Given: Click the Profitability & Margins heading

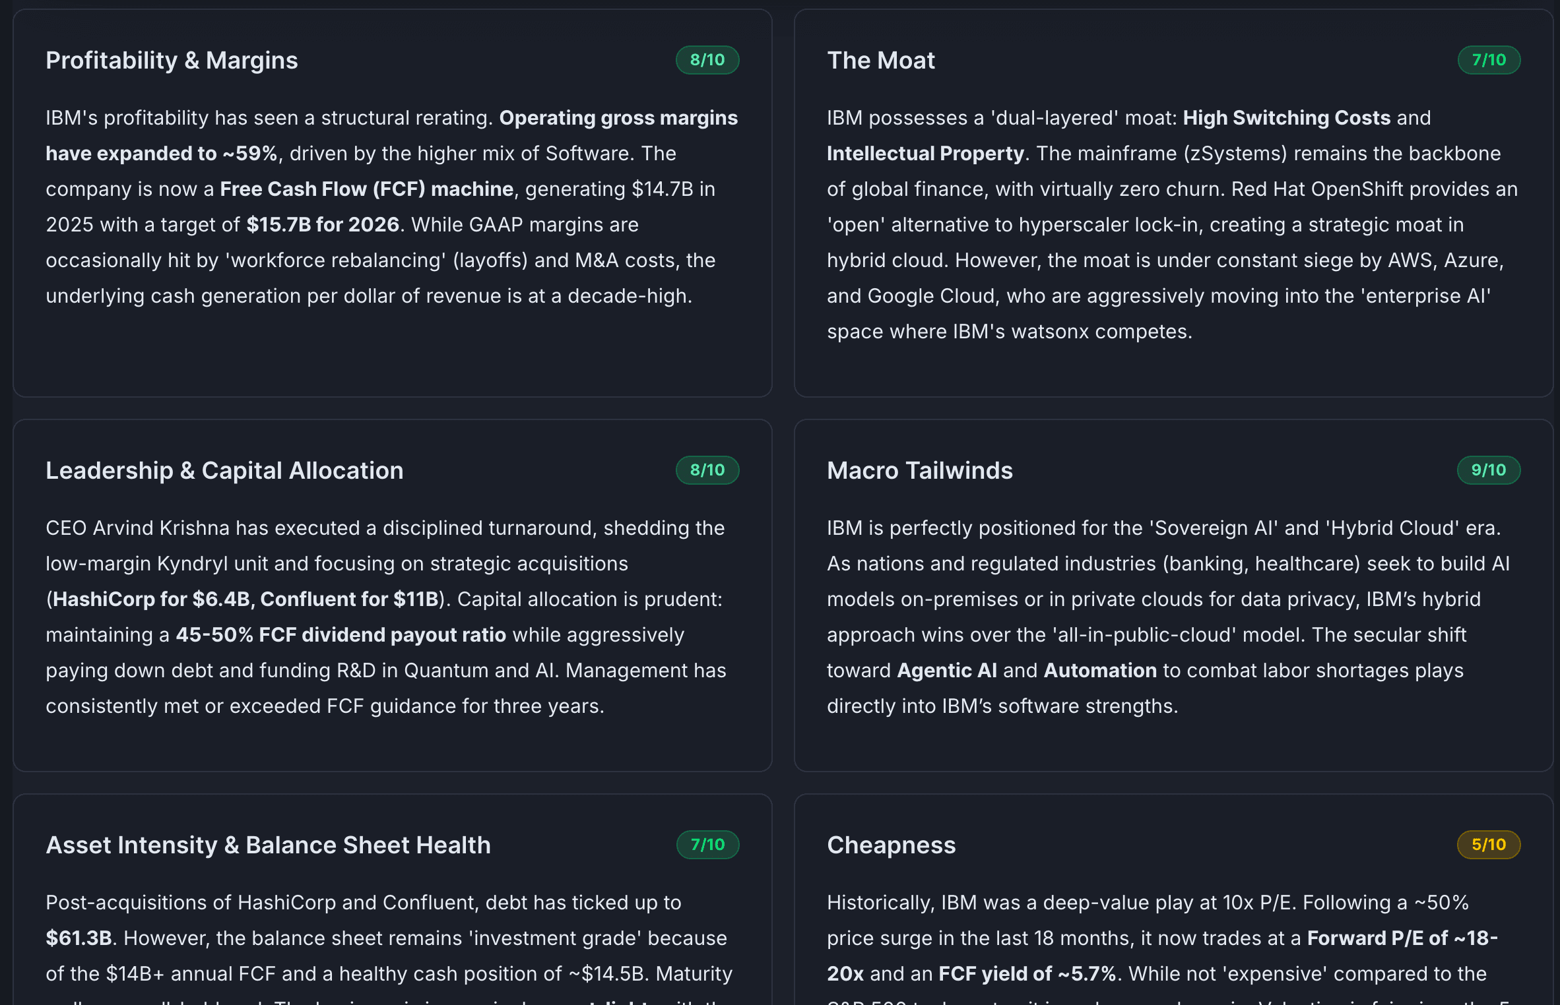Looking at the screenshot, I should pyautogui.click(x=172, y=60).
